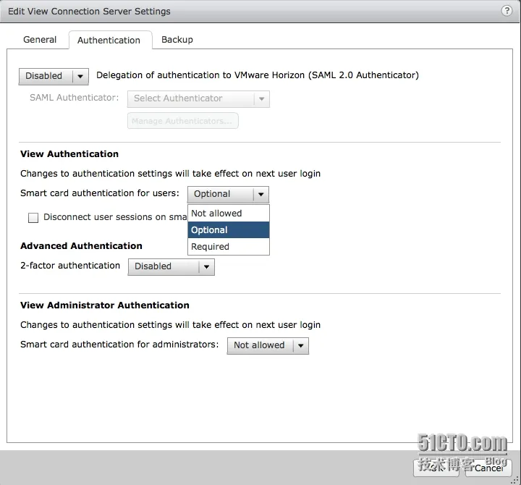Click the View Authentication heading
521x485 pixels.
[69, 154]
